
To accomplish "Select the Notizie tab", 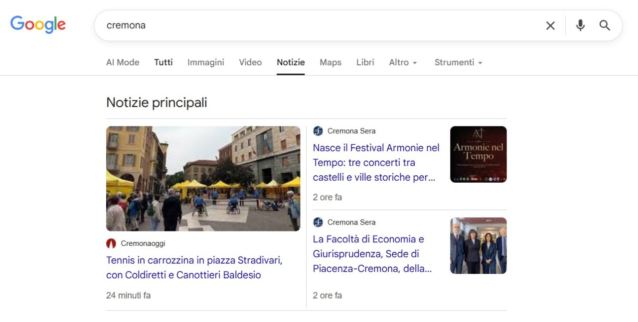I will (x=291, y=62).
